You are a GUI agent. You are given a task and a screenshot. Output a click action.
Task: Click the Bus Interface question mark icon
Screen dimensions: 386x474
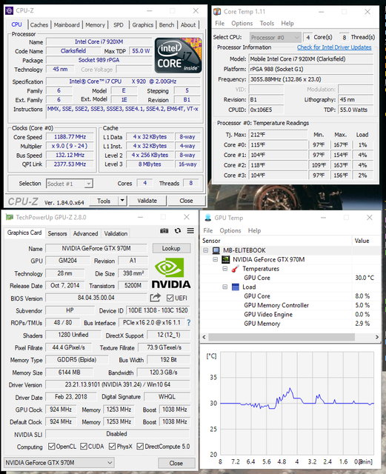189,323
